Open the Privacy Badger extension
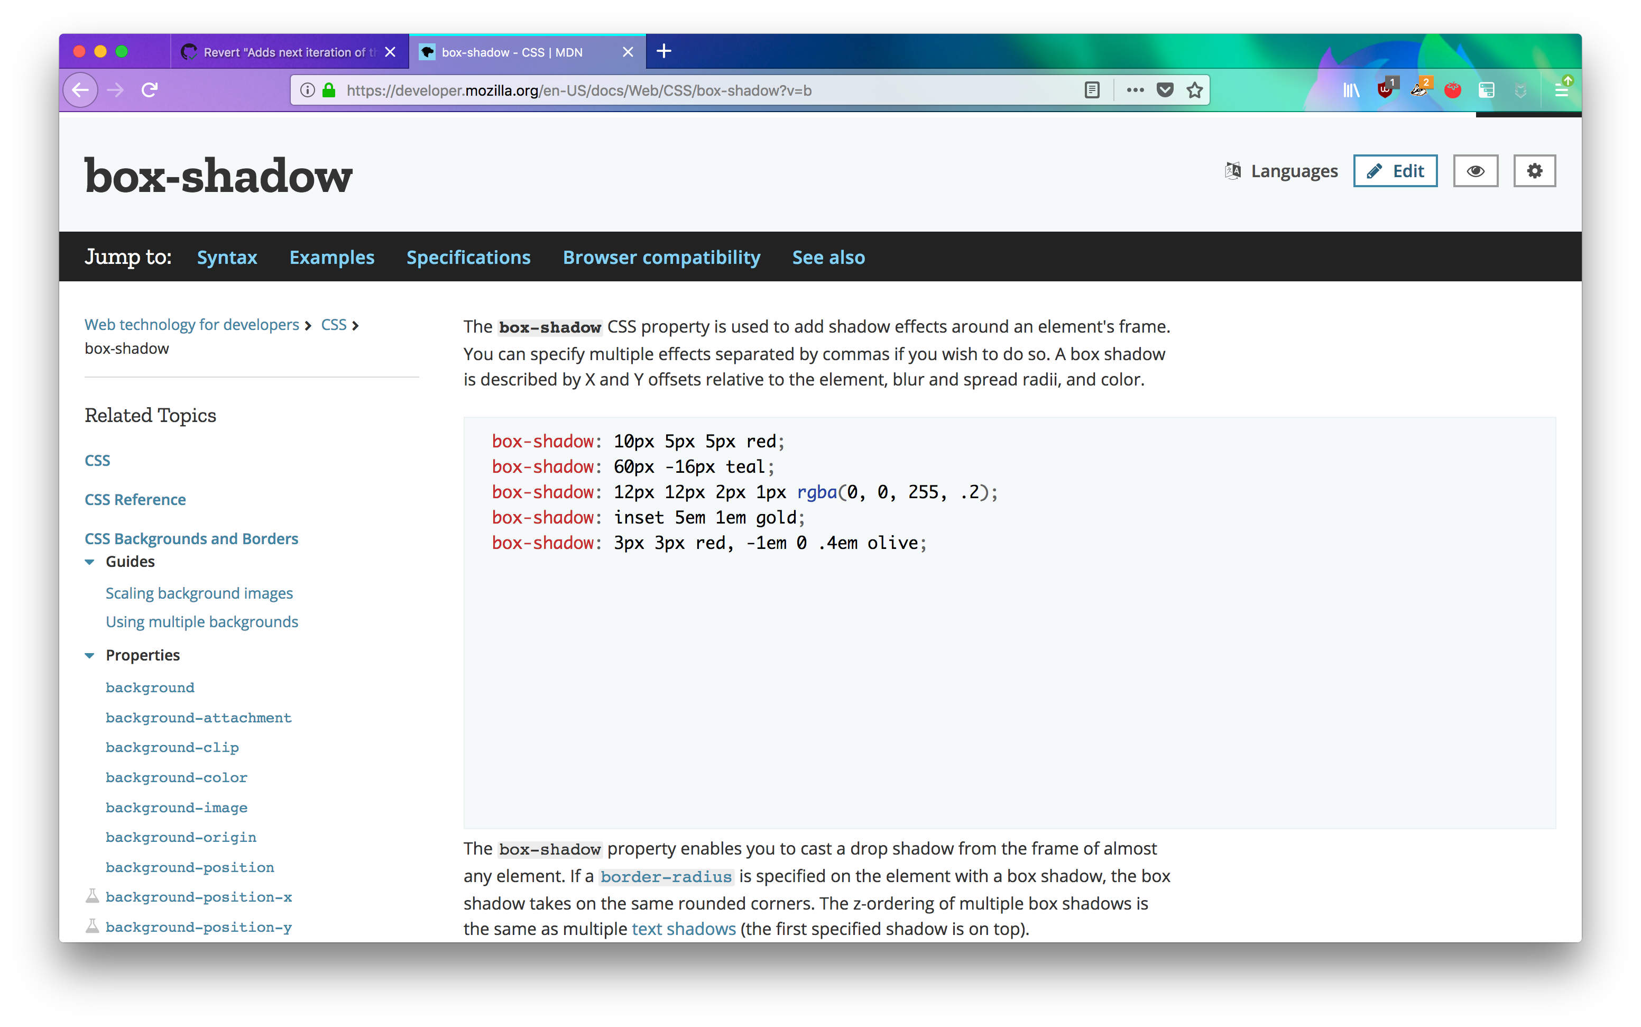 point(1419,90)
